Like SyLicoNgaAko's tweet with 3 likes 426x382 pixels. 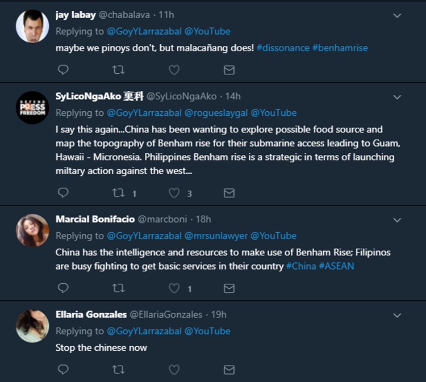point(174,193)
